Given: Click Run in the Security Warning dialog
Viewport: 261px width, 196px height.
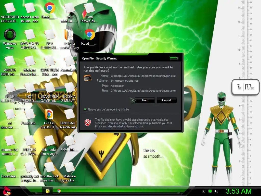Looking at the screenshot, I should [x=145, y=100].
